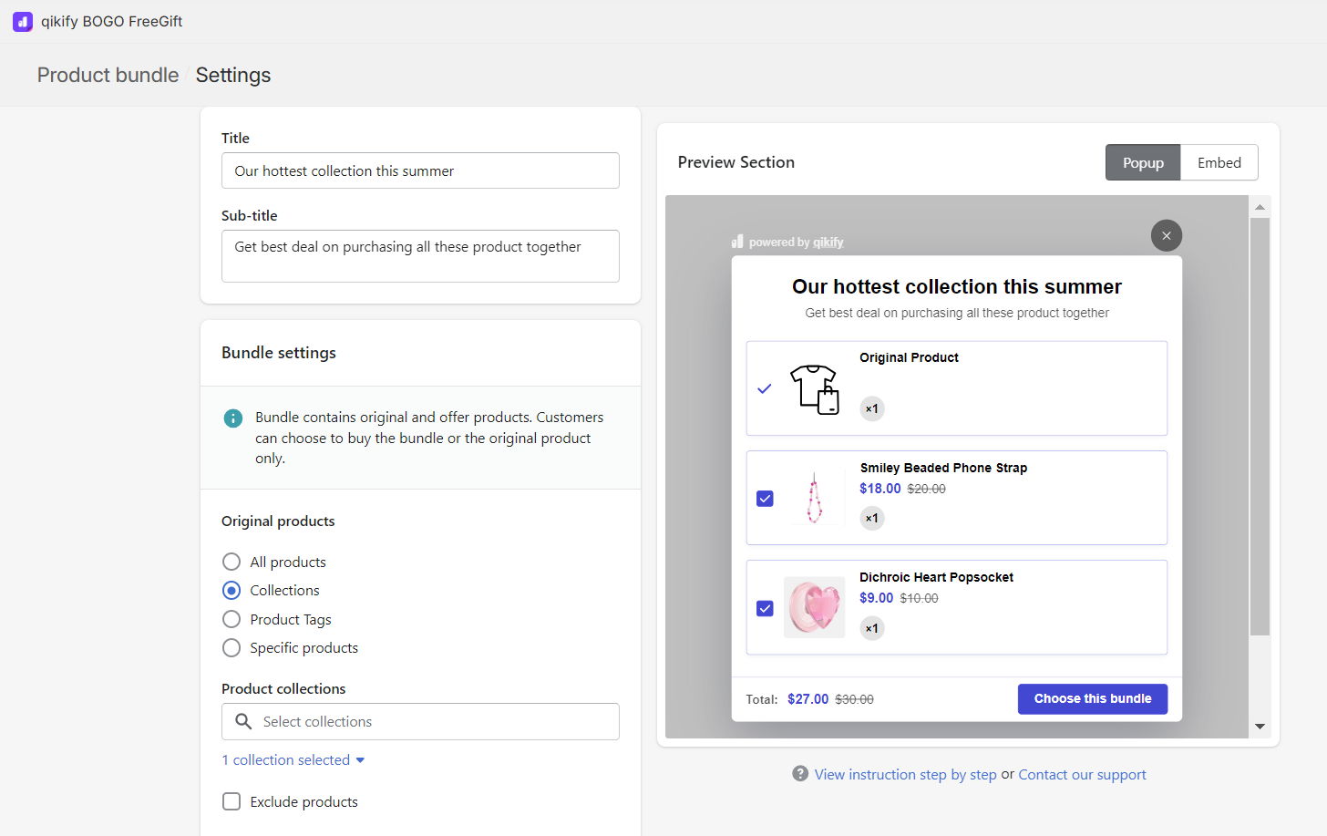The image size is (1327, 836).
Task: Click the x1 quantity badge for Phone Strap
Action: [872, 518]
